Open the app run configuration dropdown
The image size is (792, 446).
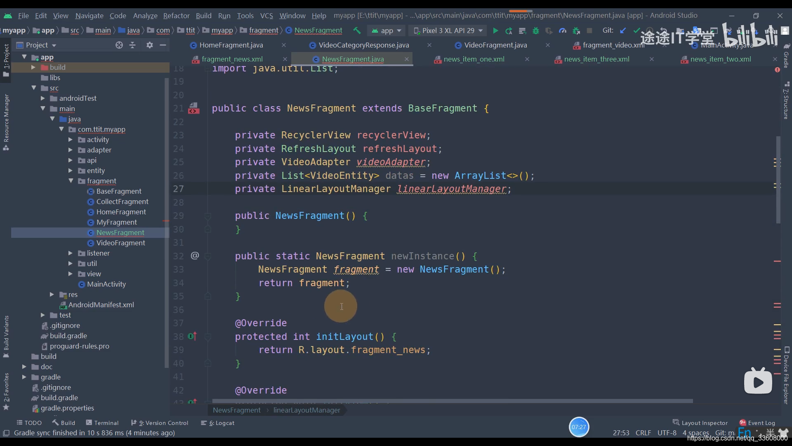click(387, 31)
